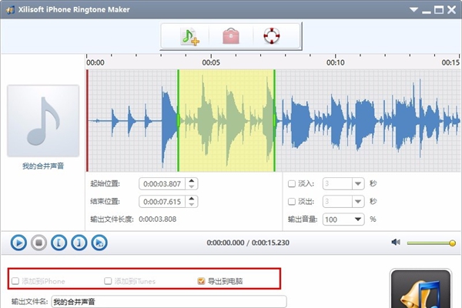Viewport: 462px width, 308px height.
Task: Close the Ringtone Maker window
Action: pyautogui.click(x=452, y=10)
